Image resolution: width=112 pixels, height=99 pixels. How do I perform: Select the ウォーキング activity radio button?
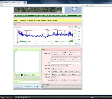click(52, 54)
